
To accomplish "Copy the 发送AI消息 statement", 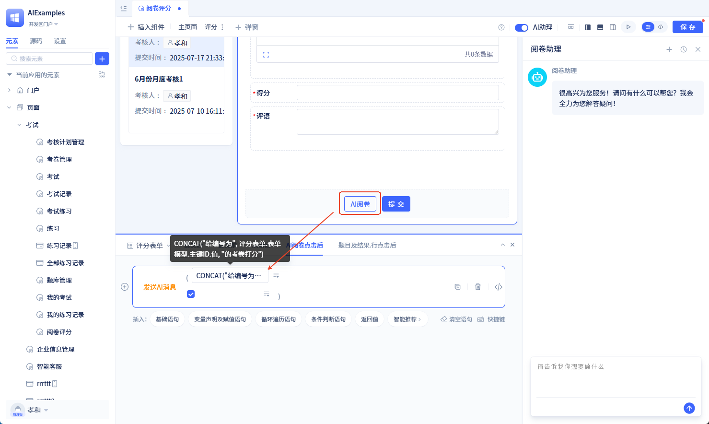I will point(457,287).
